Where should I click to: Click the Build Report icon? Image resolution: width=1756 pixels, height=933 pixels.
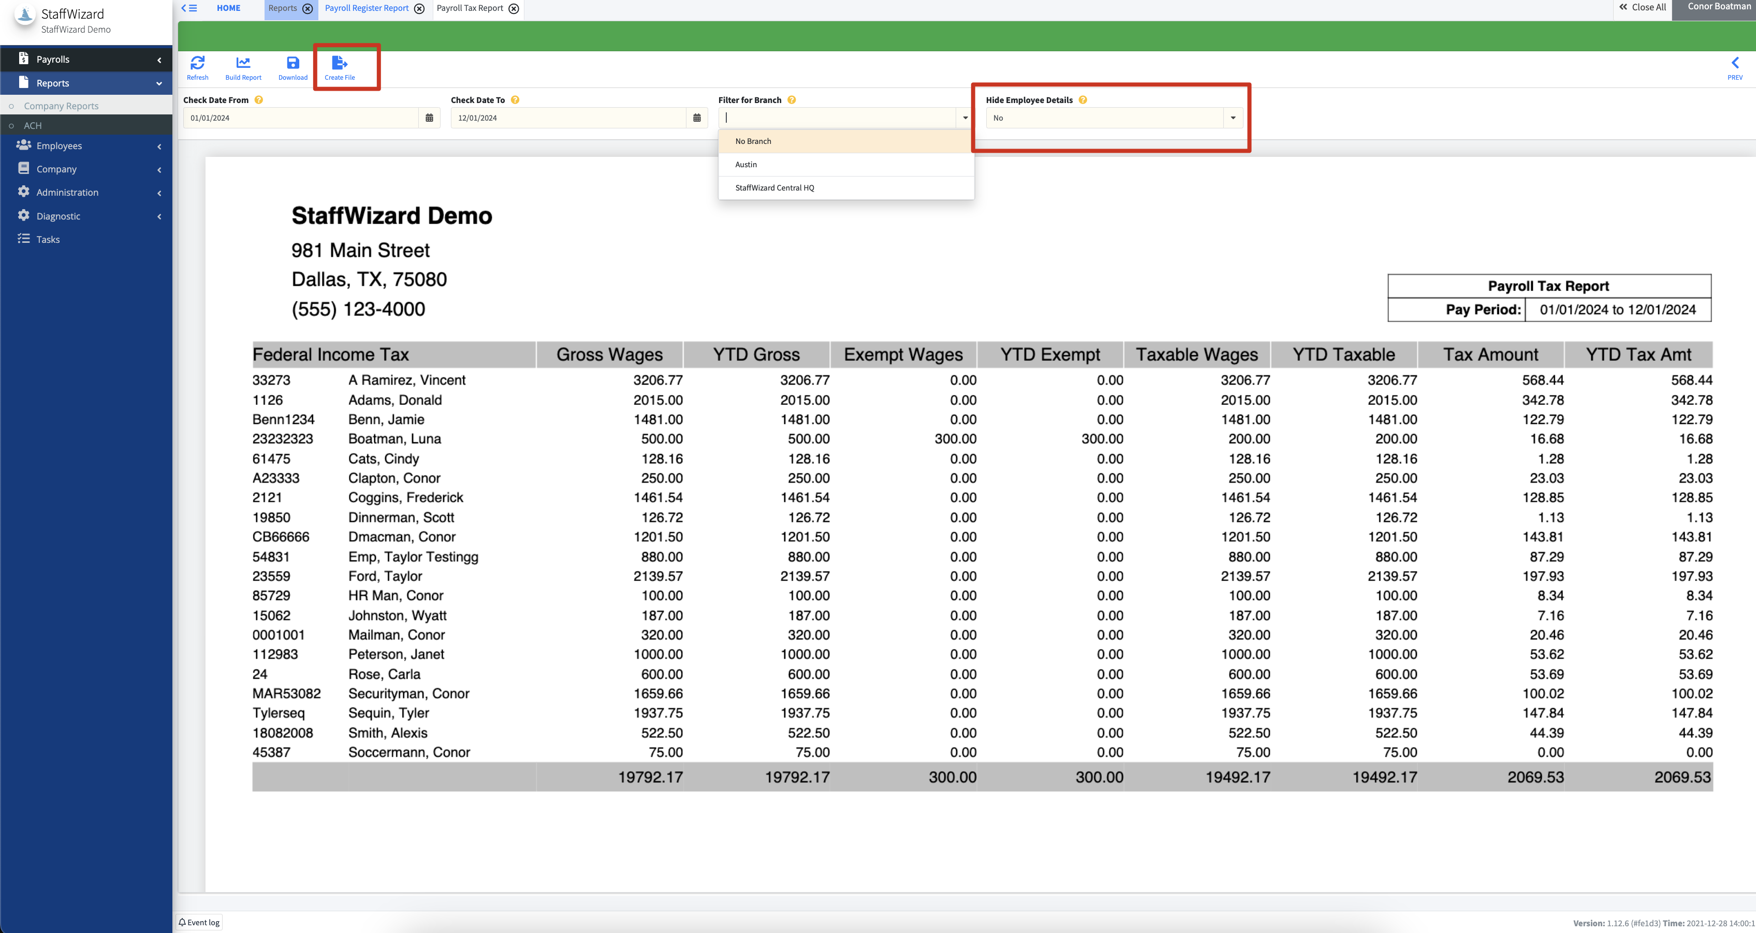click(243, 67)
